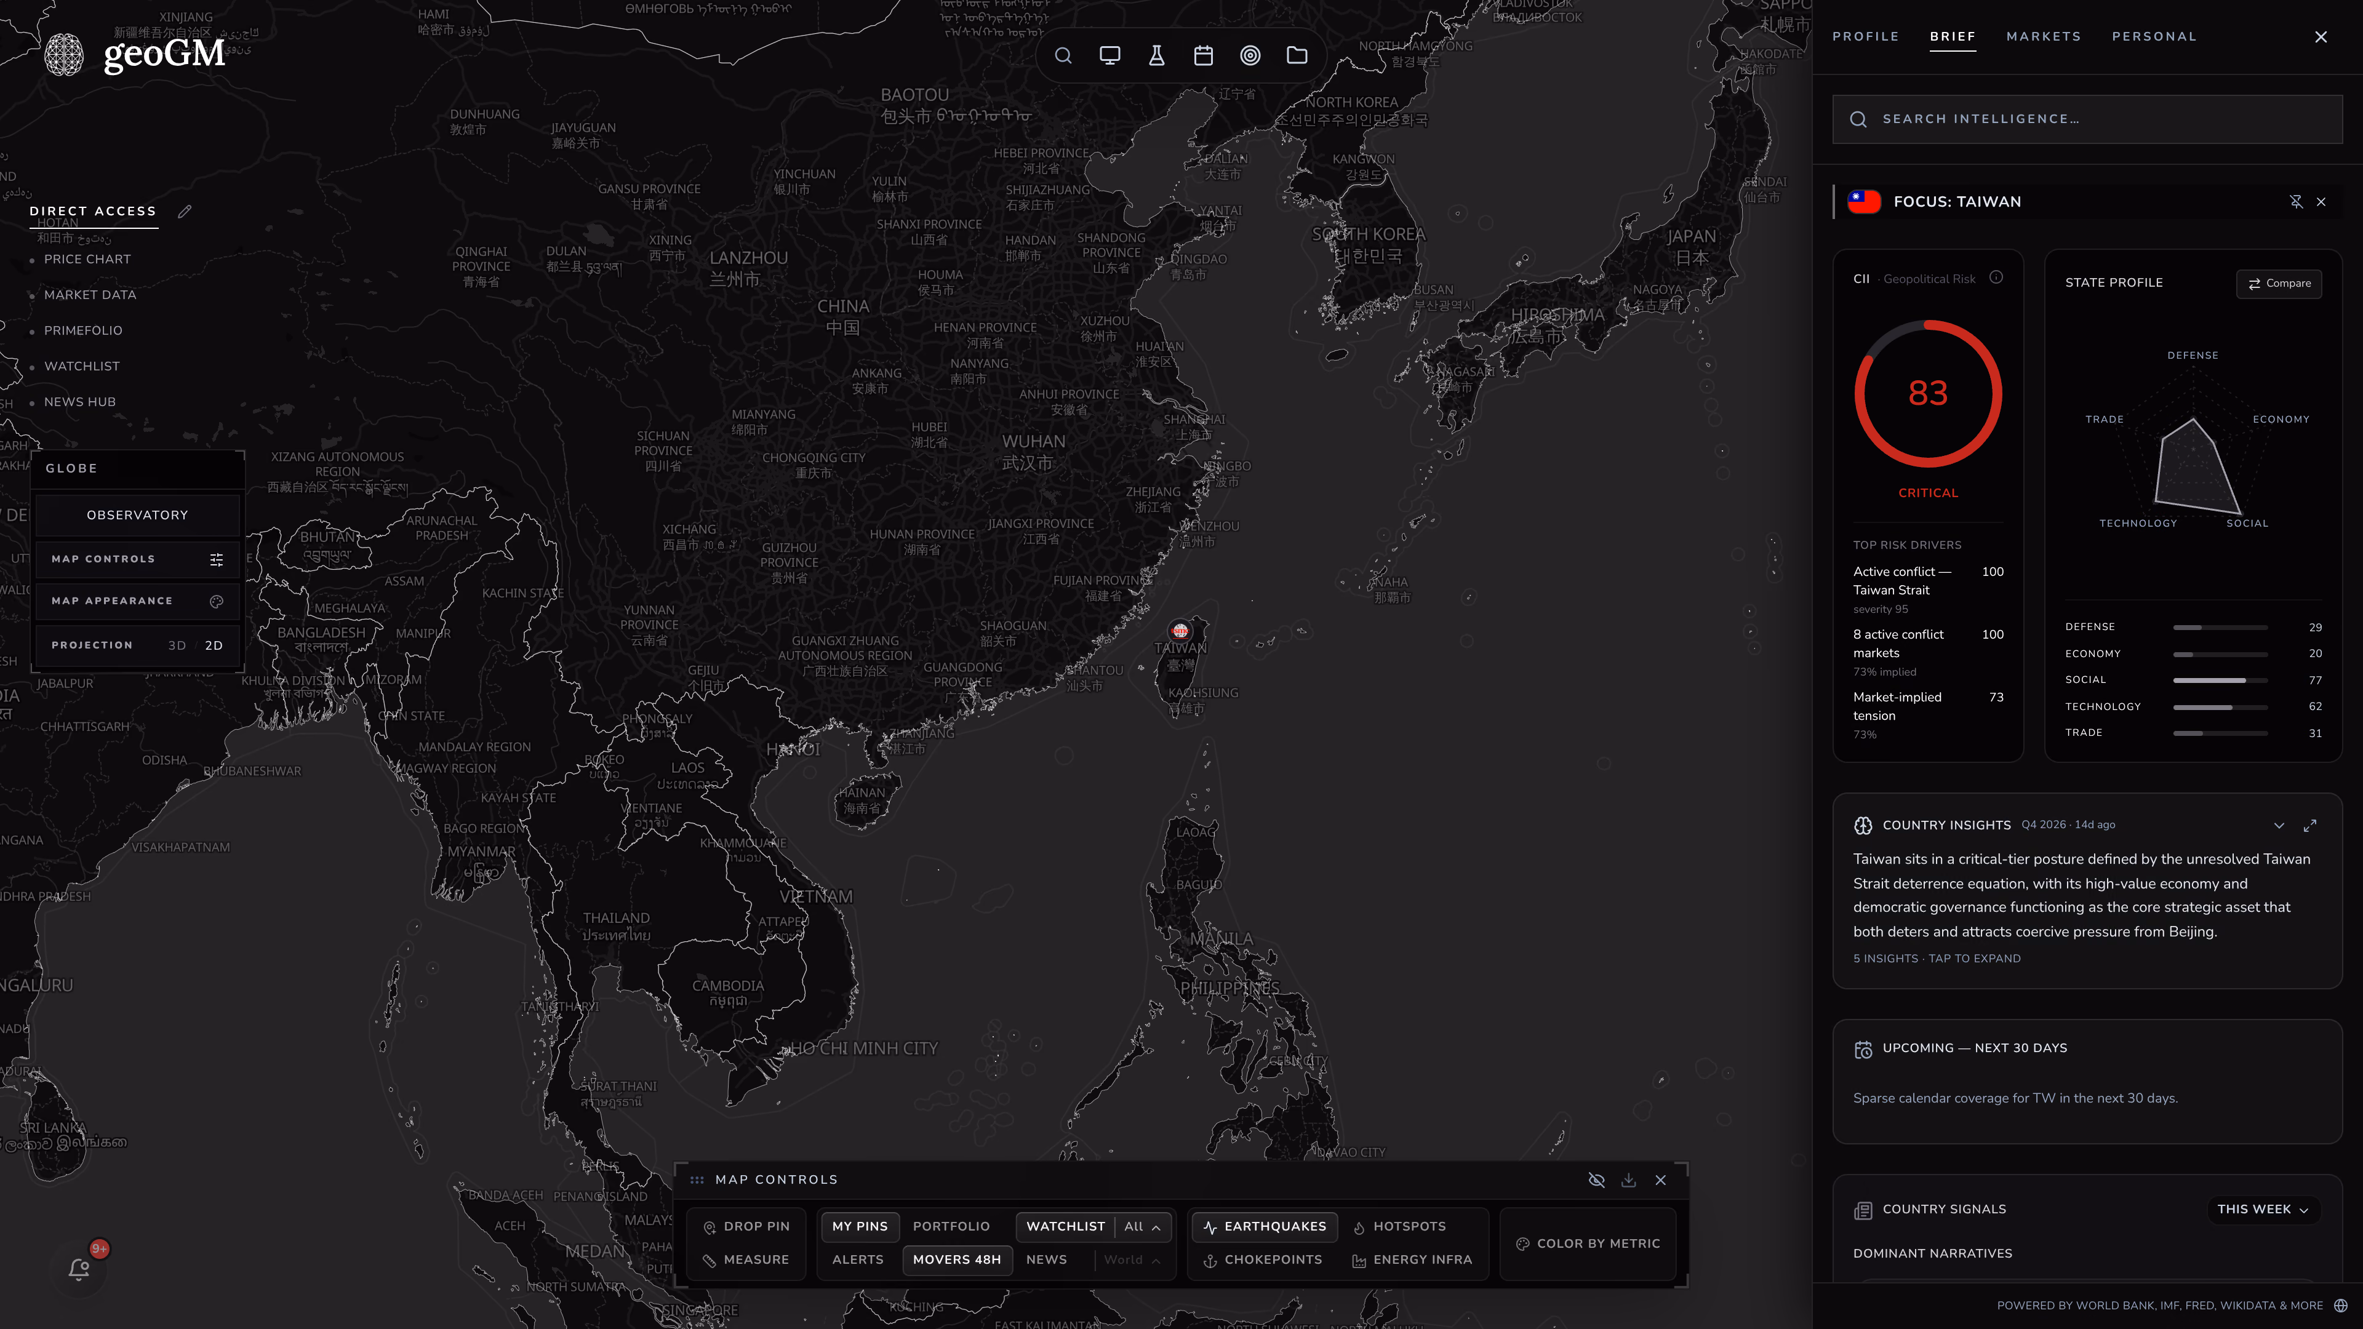Click the geoGM globe logo
This screenshot has width=2363, height=1329.
(x=64, y=55)
